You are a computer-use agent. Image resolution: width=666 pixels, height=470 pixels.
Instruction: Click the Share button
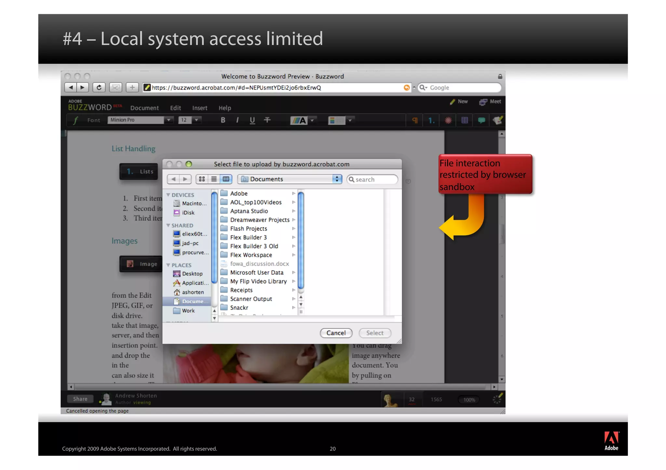(80, 399)
